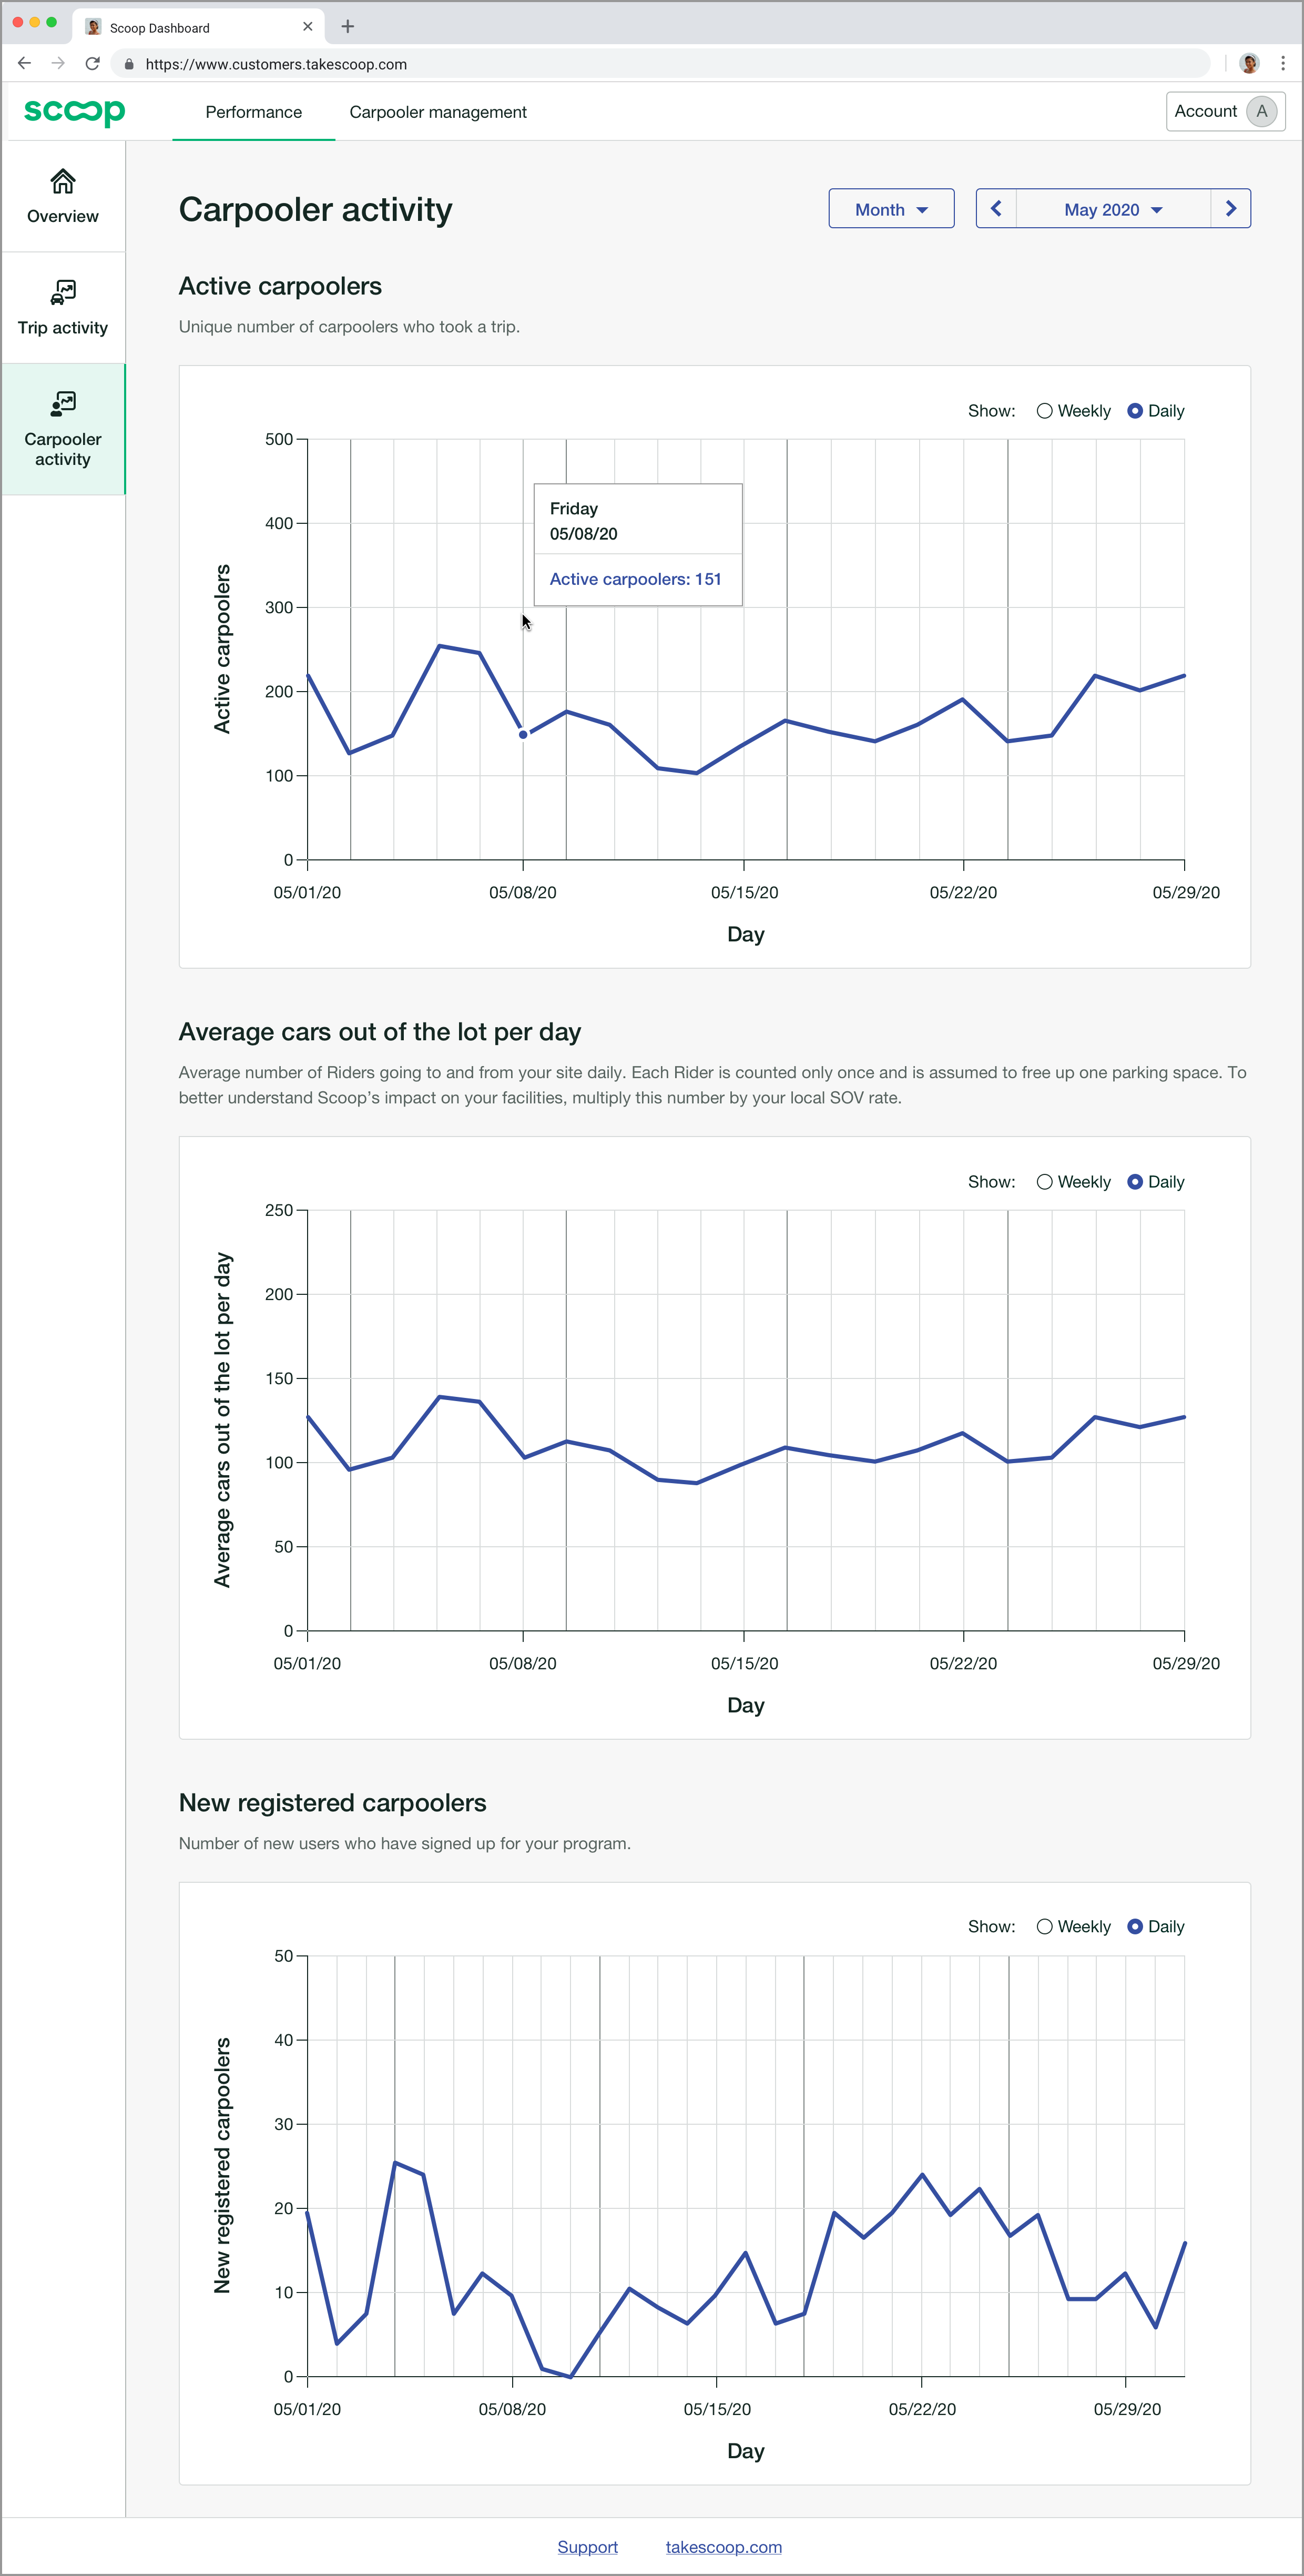The width and height of the screenshot is (1304, 2576).
Task: Click the browser address bar URL
Action: pyautogui.click(x=276, y=64)
